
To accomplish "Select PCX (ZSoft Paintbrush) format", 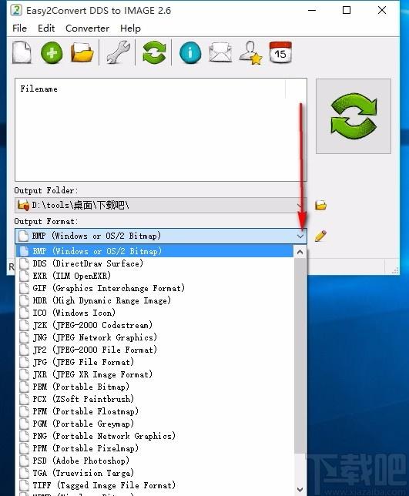I will [x=155, y=399].
